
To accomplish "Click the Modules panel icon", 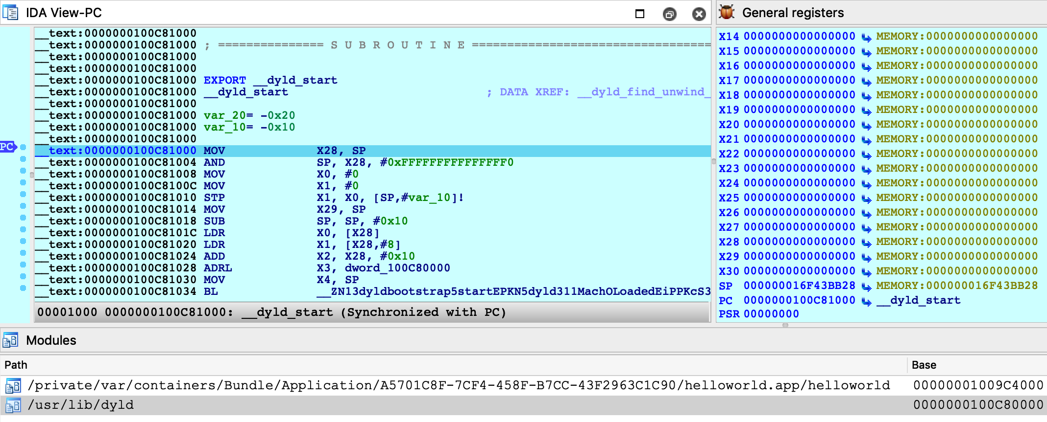I will pyautogui.click(x=10, y=340).
